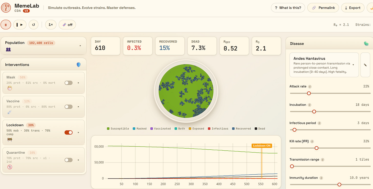Click the Export button

(x=353, y=8)
